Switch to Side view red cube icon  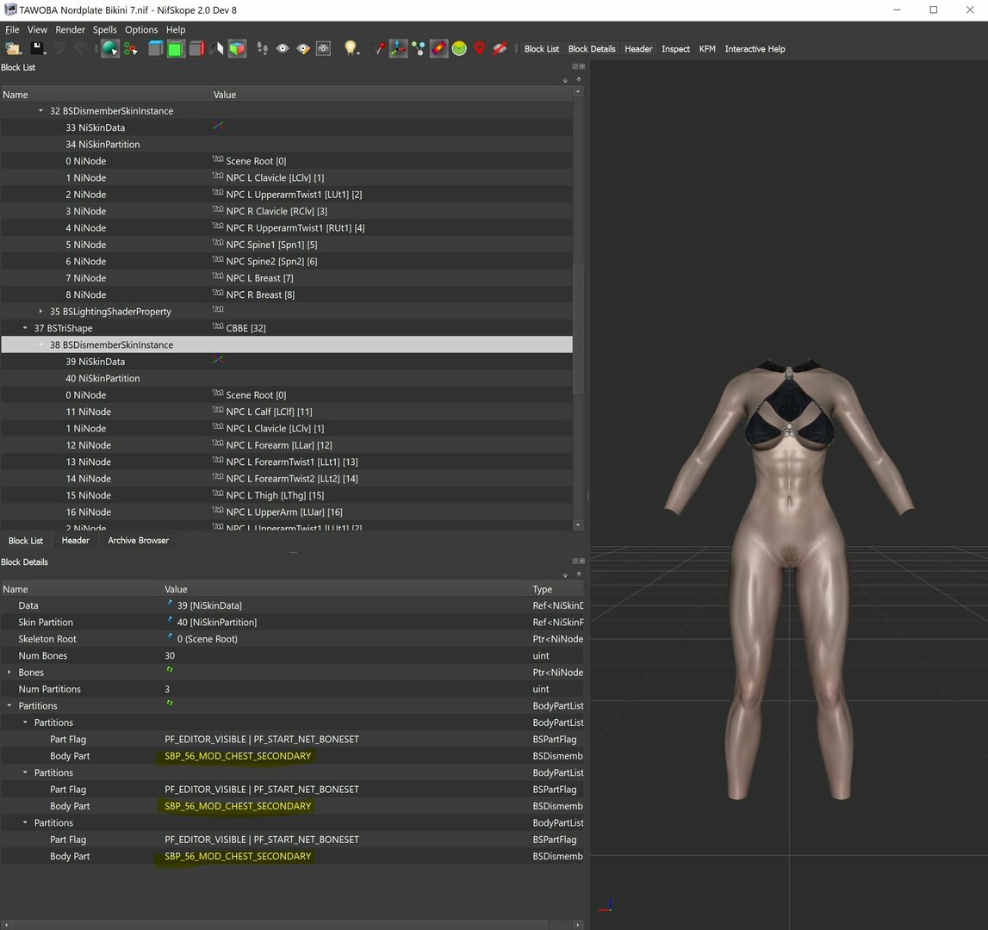tap(196, 48)
